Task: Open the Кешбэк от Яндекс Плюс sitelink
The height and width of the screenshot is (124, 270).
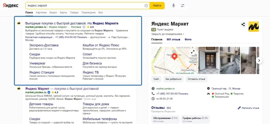Action: [101, 45]
